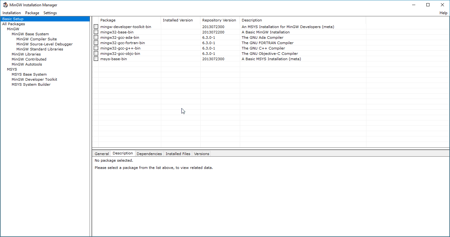The width and height of the screenshot is (450, 237).
Task: Choose MinGW Compiler Suite category
Action: click(37, 39)
